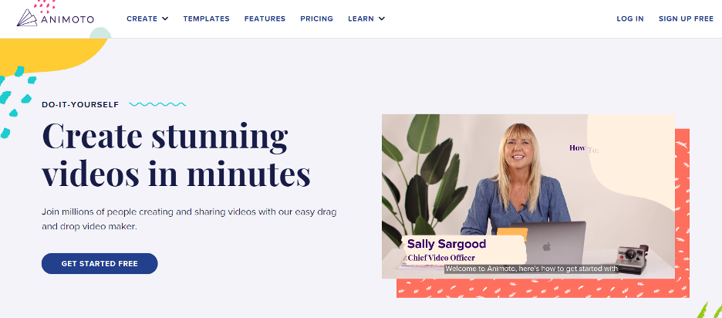This screenshot has height=318, width=722.
Task: Open the Templates page
Action: pos(206,19)
